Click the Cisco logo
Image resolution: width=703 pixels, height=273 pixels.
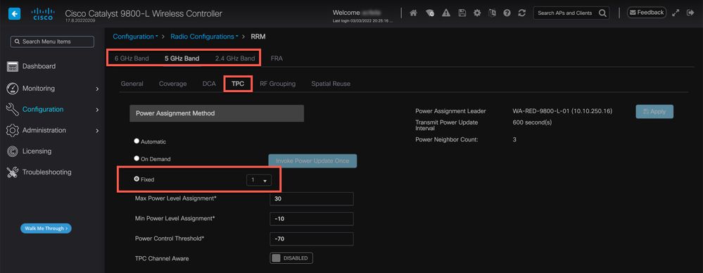coord(43,14)
